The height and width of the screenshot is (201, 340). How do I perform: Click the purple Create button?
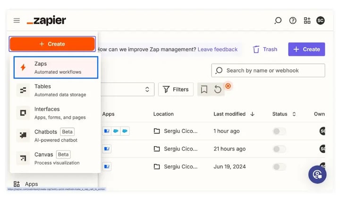(306, 49)
